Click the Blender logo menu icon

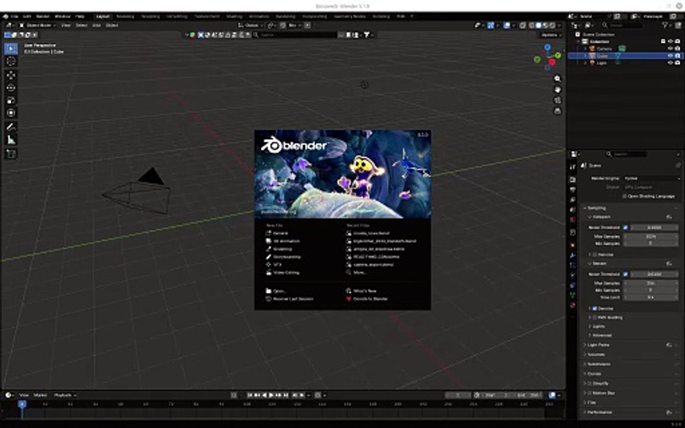[x=6, y=17]
